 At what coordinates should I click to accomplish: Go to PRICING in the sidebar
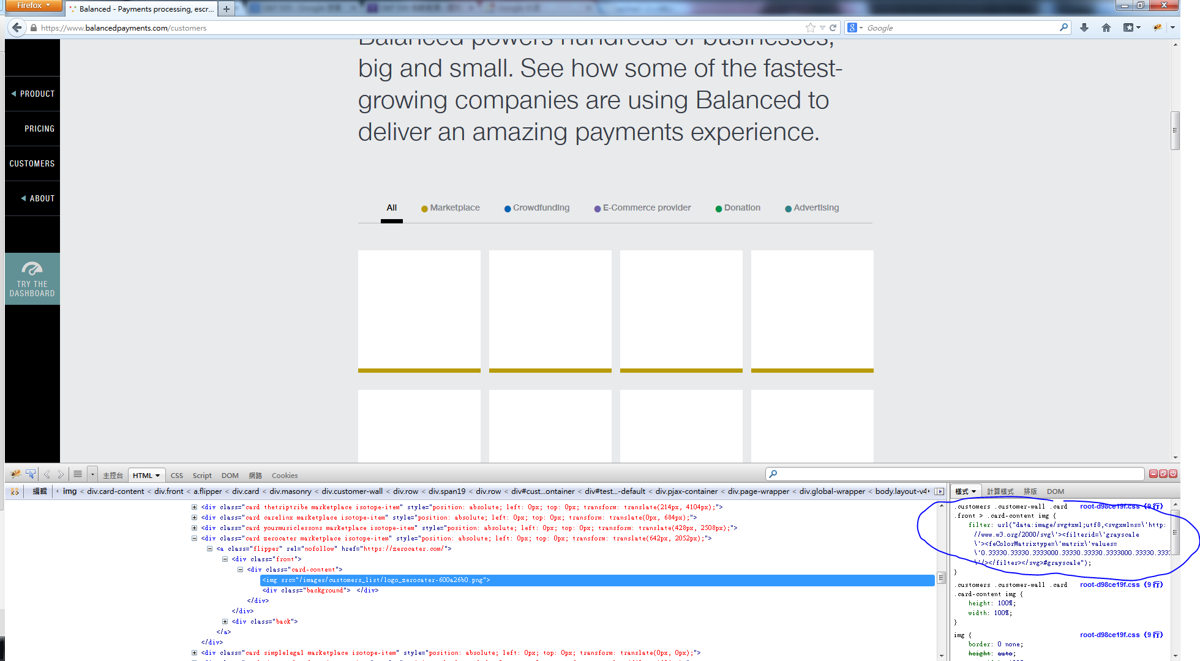(x=32, y=129)
